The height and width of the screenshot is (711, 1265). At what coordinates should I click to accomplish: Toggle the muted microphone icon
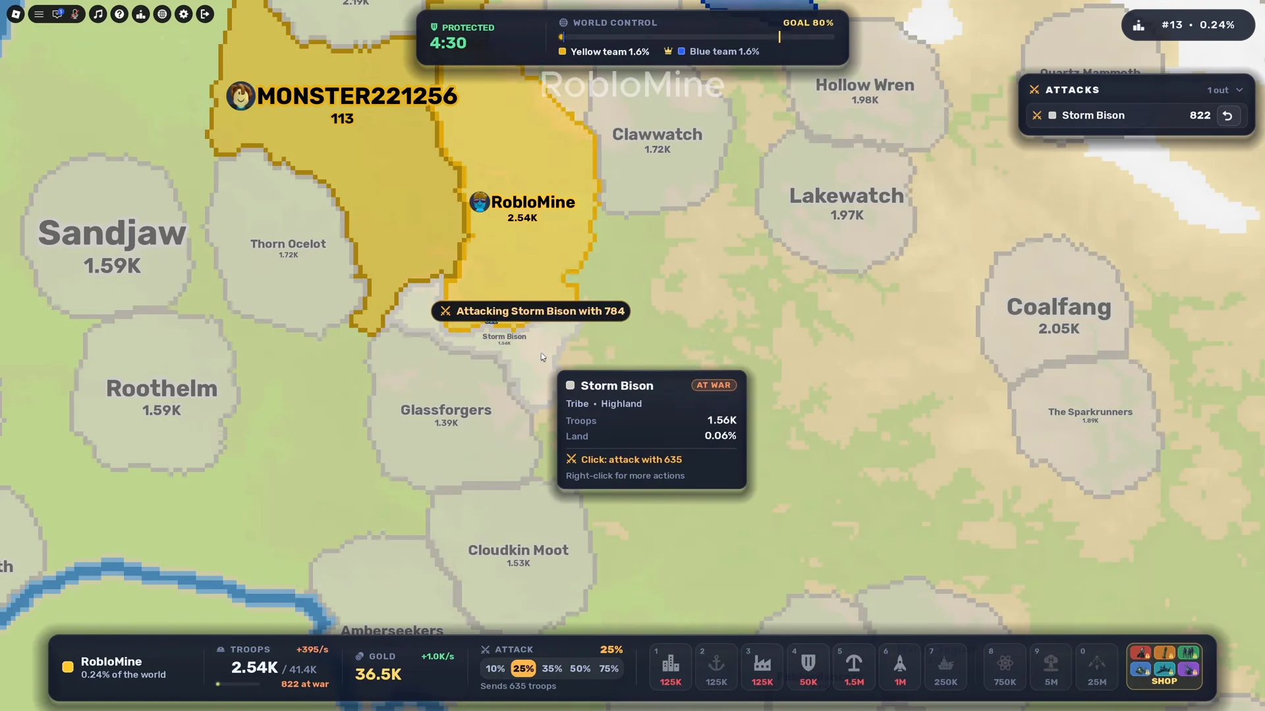[75, 14]
